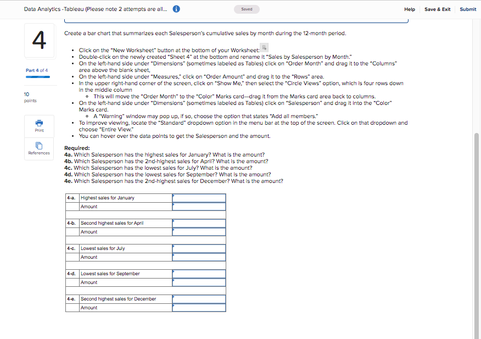The width and height of the screenshot is (481, 339).
Task: Click the Amount field for question 4-e
Action: click(198, 308)
